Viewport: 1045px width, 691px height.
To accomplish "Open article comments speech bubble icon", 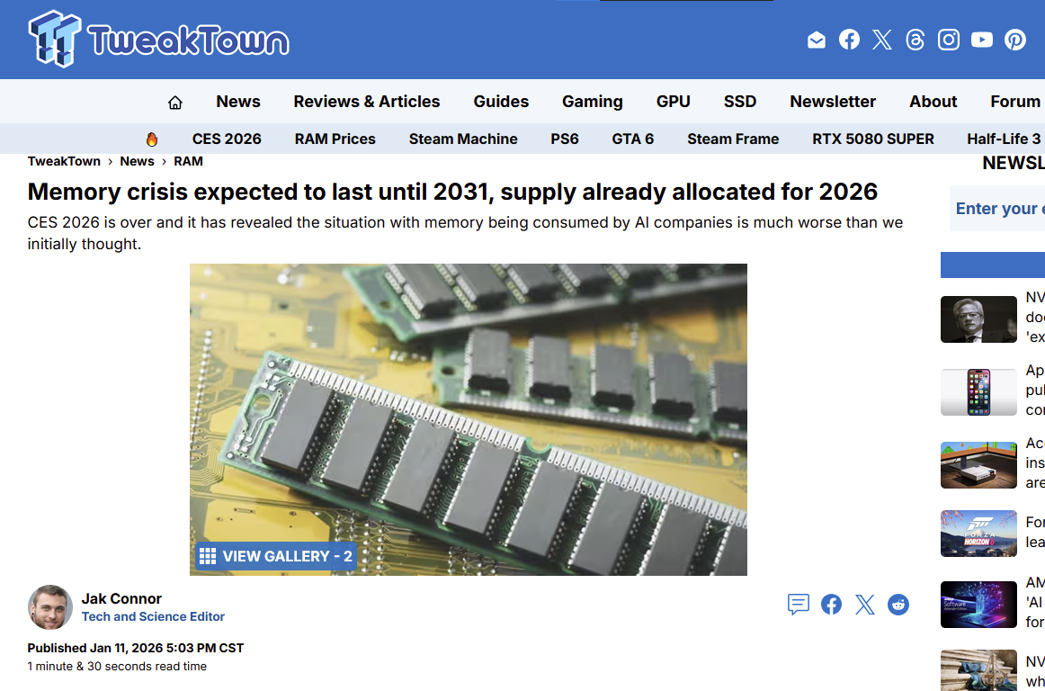I will 799,605.
